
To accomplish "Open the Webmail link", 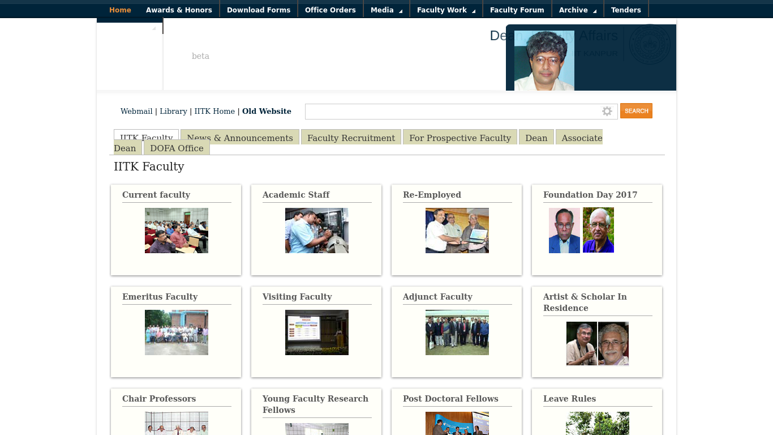I will click(136, 111).
